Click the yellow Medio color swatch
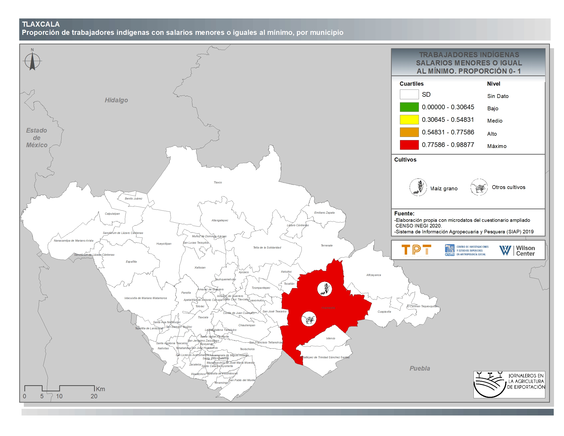564x436 pixels. click(x=409, y=120)
